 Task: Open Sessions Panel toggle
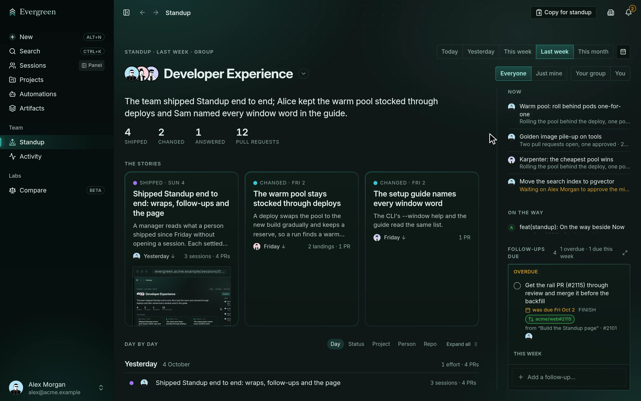(92, 65)
